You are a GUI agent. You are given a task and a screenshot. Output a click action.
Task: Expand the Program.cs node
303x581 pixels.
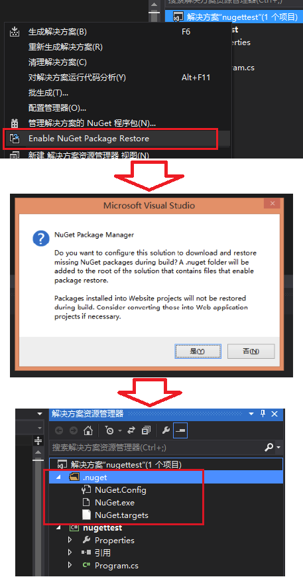[x=70, y=566]
